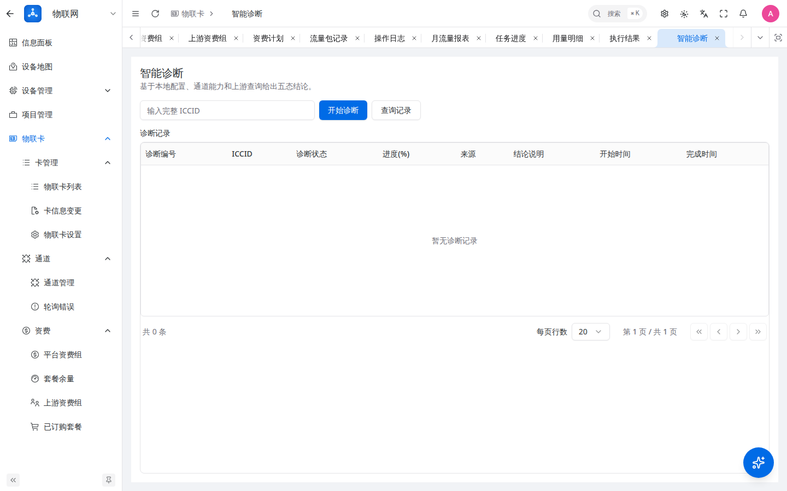Viewport: 787px width, 491px height.
Task: Open 物联卡列表 in the sidebar
Action: (x=61, y=187)
